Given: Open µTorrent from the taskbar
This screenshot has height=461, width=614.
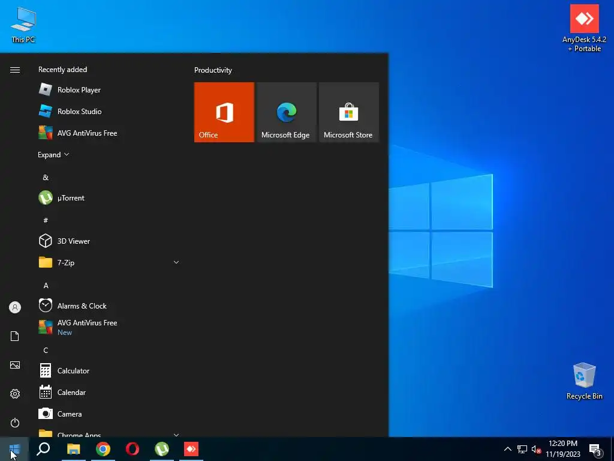Looking at the screenshot, I should click(162, 449).
